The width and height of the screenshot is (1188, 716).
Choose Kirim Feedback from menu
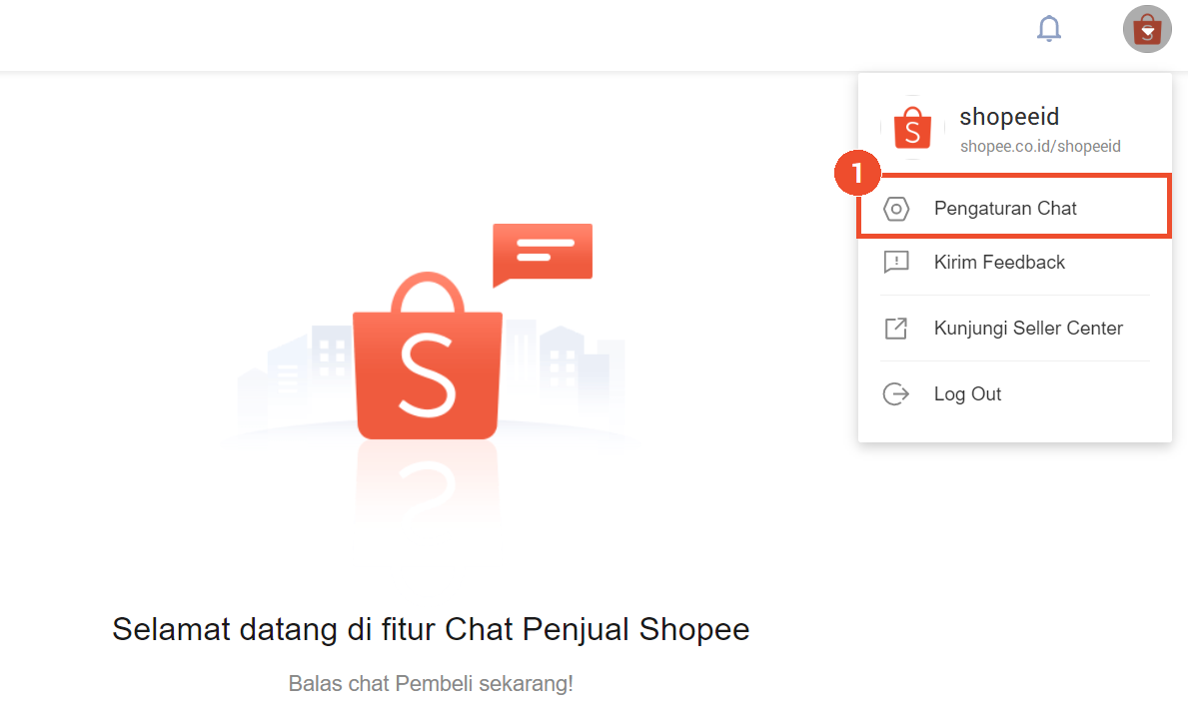(x=1014, y=262)
